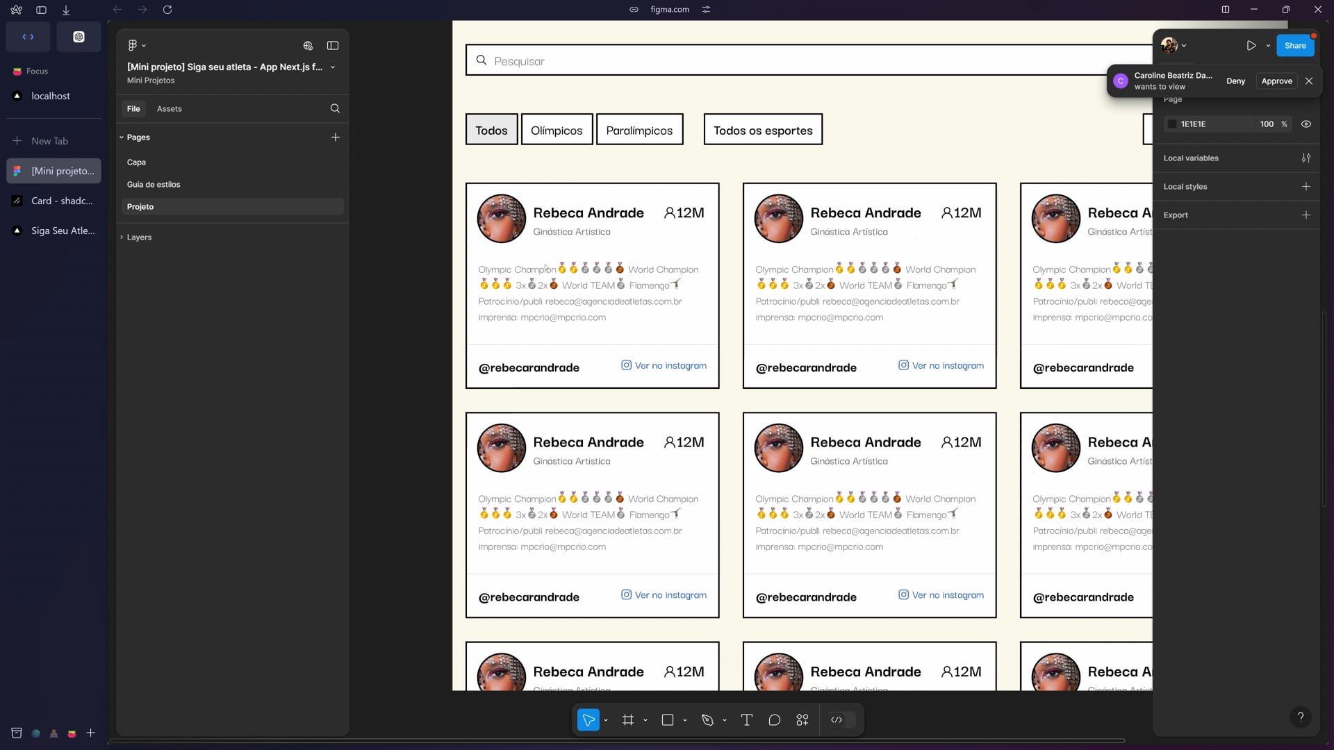Expand the Layers section
This screenshot has height=750, width=1334.
click(x=122, y=237)
